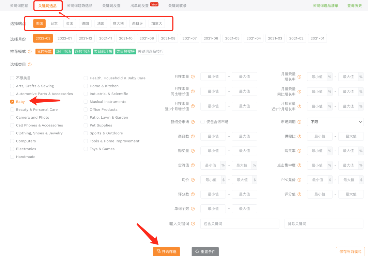368x256 pixels.
Task: Open 查询历史 in the top right
Action: pyautogui.click(x=355, y=5)
